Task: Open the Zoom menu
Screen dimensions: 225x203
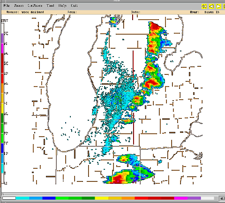Action: (19, 6)
